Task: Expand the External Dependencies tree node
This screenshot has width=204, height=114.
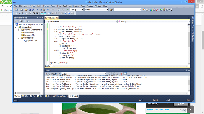Action: (19, 30)
